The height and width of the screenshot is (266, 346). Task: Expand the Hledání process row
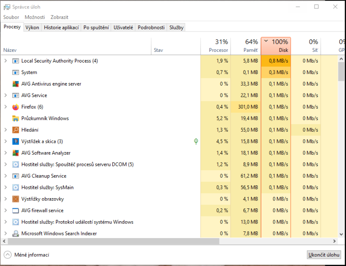click(x=6, y=130)
